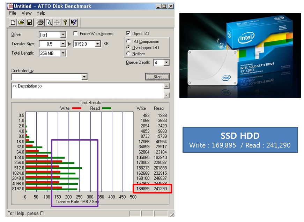Viewport: 304px width, 222px height.
Task: Click the Start button
Action: [158, 77]
